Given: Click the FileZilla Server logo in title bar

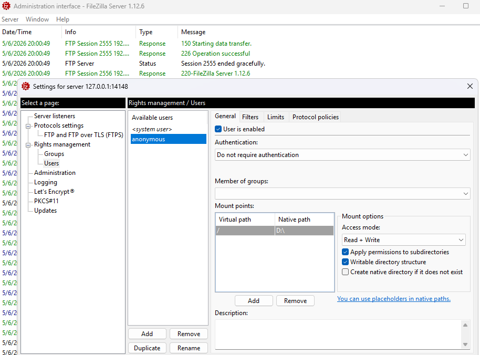Looking at the screenshot, I should click(x=6, y=6).
